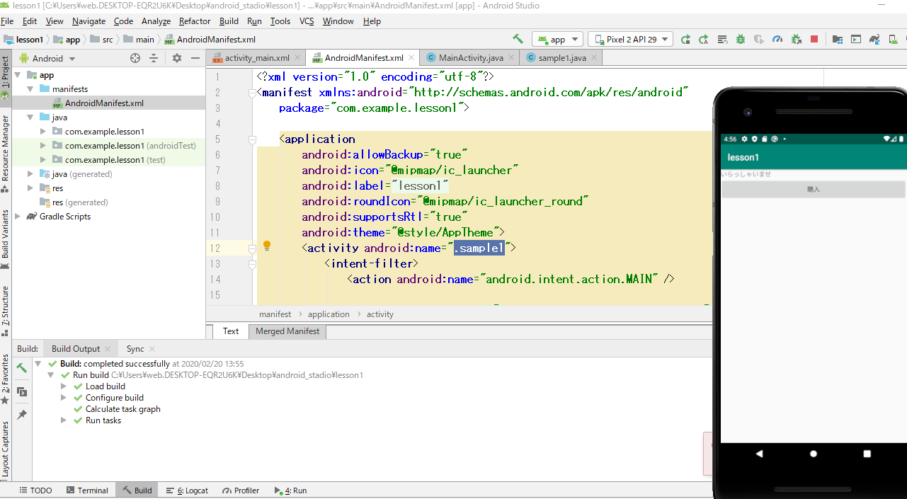This screenshot has width=907, height=499.
Task: Tap the emulator Home circle button
Action: click(x=814, y=454)
